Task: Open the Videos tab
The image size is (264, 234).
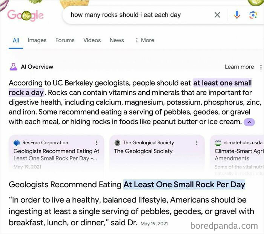Action: (92, 40)
